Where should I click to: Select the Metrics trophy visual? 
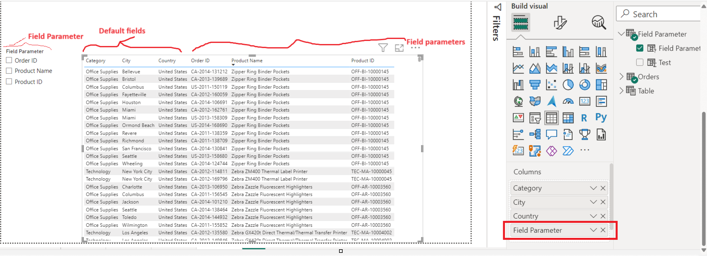point(584,135)
